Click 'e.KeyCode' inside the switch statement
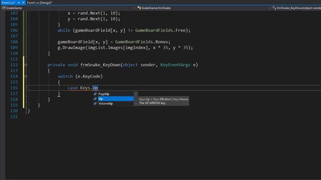 (89, 76)
